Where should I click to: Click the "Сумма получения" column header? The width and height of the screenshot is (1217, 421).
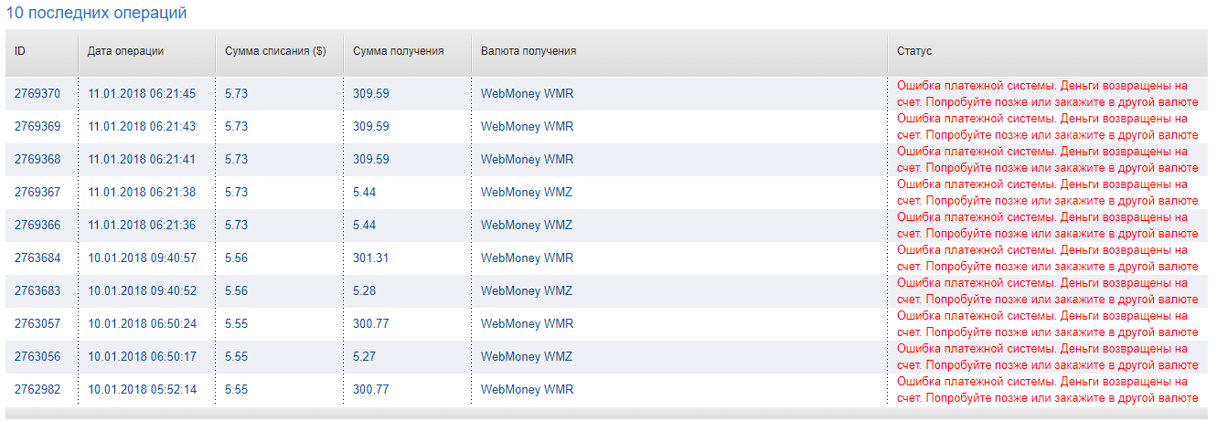pyautogui.click(x=398, y=51)
